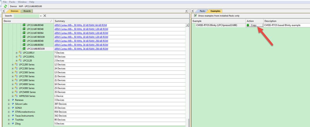Expand the LPC1100XL tree node

(x=17, y=57)
